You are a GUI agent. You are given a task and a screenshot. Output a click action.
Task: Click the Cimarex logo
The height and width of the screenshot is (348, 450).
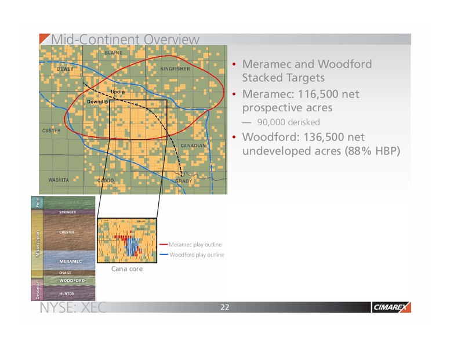[x=391, y=307]
